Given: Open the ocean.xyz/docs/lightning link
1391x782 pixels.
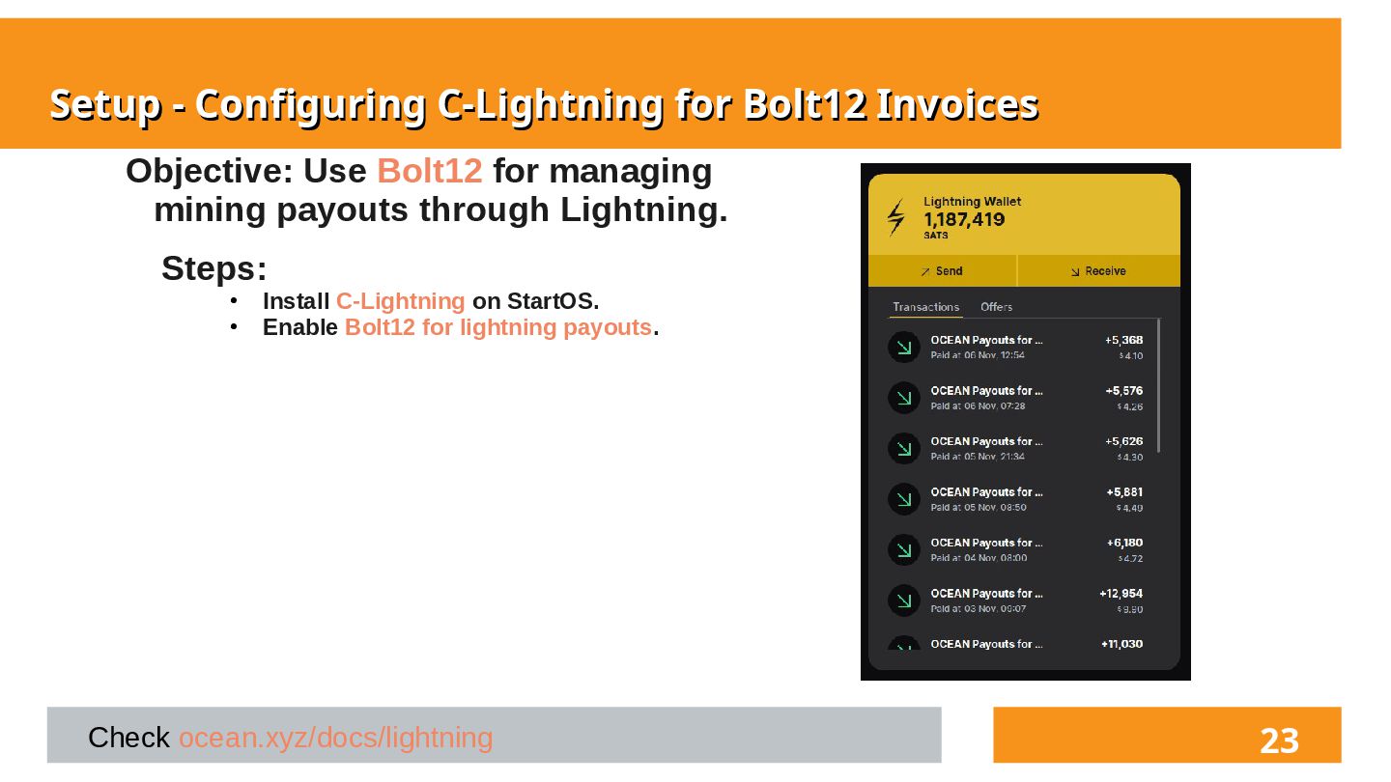Looking at the screenshot, I should tap(335, 738).
